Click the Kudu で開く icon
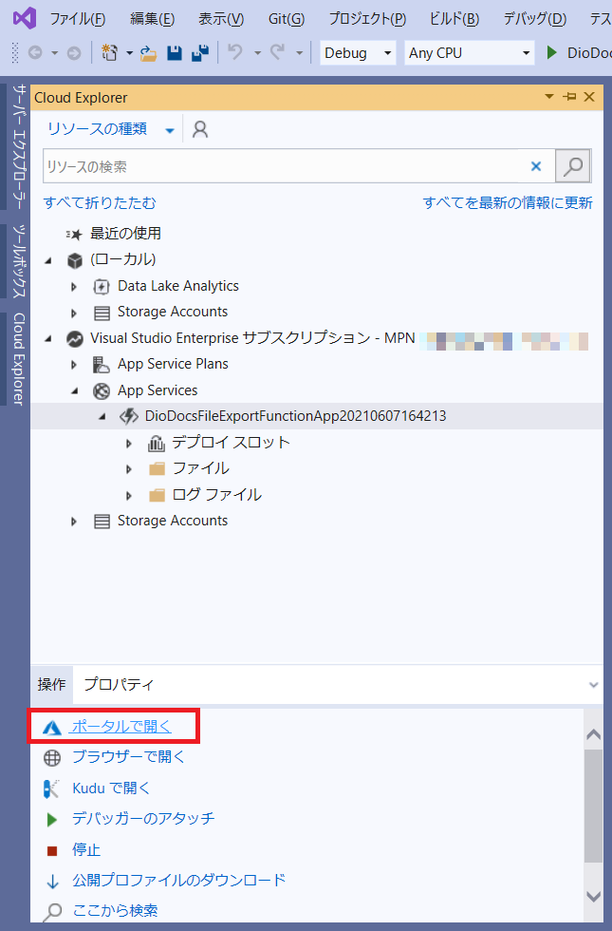This screenshot has width=612, height=931. coord(51,788)
